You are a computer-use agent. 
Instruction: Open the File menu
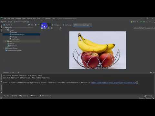tap(5, 19)
